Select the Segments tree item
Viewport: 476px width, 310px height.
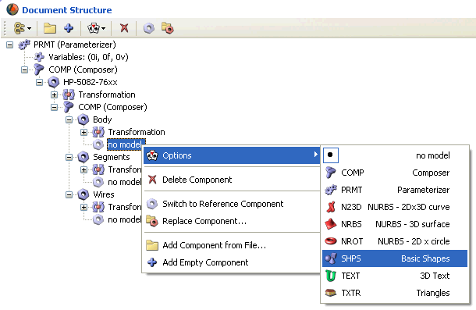(112, 157)
